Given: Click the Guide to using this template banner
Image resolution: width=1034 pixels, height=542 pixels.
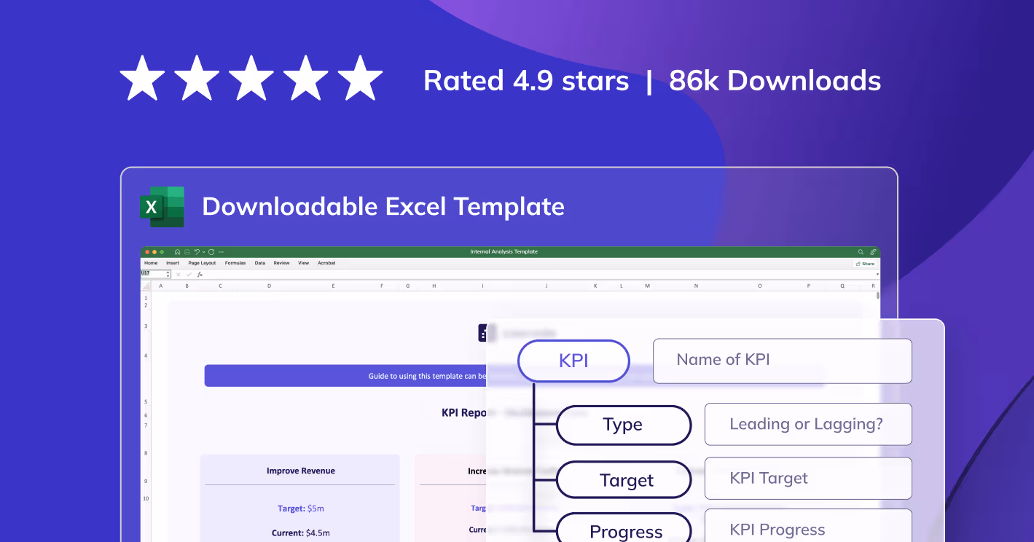Looking at the screenshot, I should pyautogui.click(x=345, y=376).
